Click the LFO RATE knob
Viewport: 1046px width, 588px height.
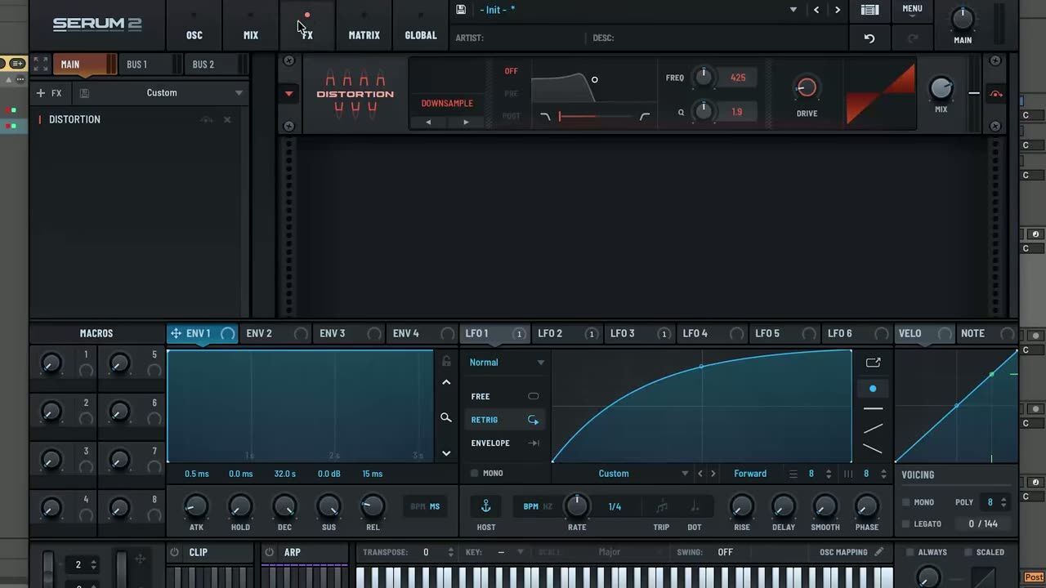coord(577,506)
